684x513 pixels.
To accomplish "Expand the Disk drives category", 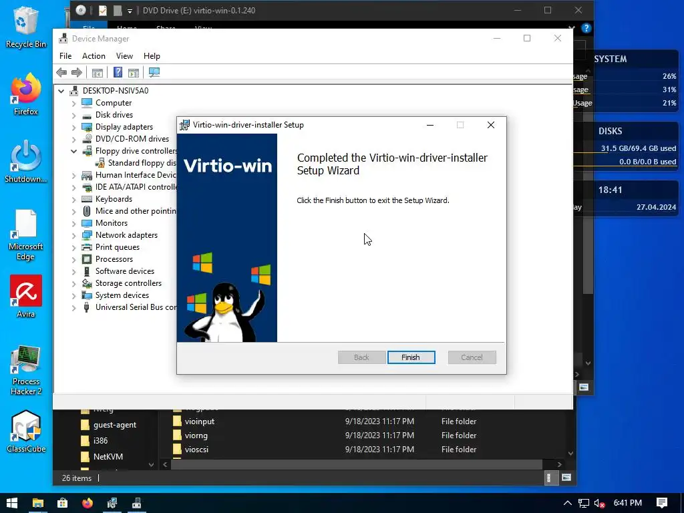I will [x=73, y=115].
